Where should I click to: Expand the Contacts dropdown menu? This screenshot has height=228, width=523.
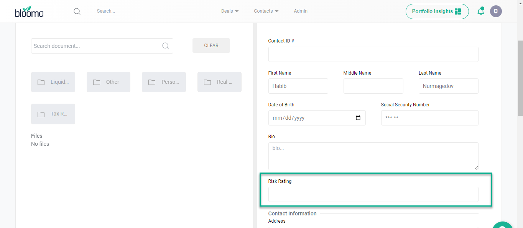pyautogui.click(x=266, y=11)
